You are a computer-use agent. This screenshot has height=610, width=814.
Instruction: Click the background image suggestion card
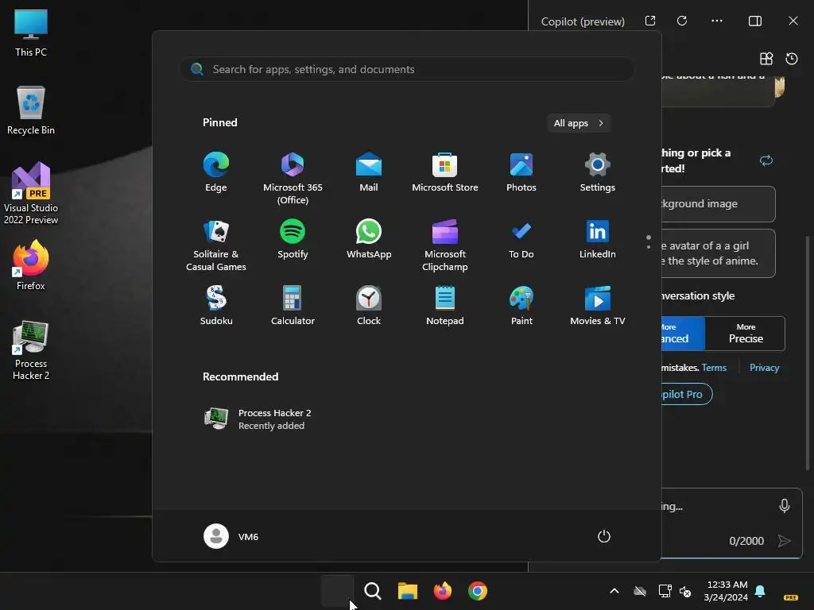coord(719,204)
